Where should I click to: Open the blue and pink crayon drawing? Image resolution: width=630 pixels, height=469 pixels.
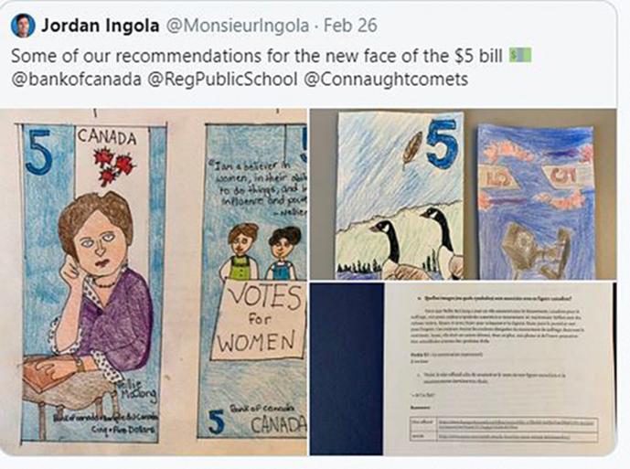[535, 202]
